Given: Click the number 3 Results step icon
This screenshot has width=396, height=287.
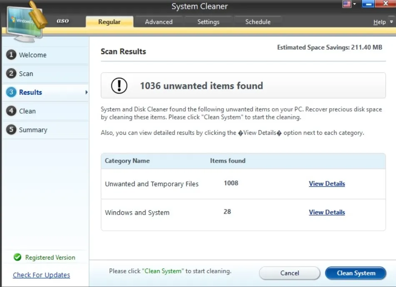Looking at the screenshot, I should pyautogui.click(x=11, y=92).
